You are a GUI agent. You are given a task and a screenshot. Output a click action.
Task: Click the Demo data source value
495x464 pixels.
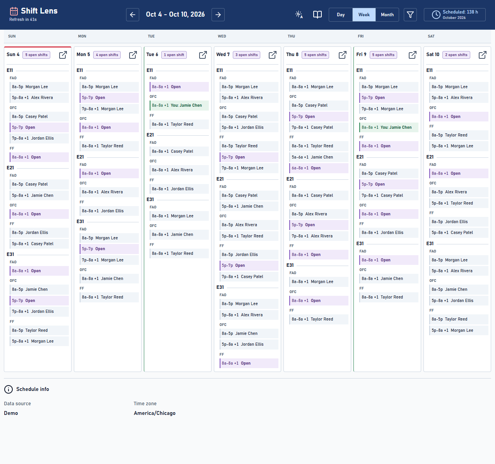[11, 413]
